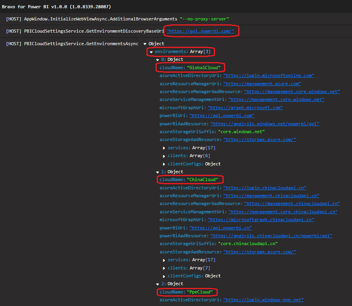Expand clientConfigs Object under GlobalCloud

[x=164, y=164]
